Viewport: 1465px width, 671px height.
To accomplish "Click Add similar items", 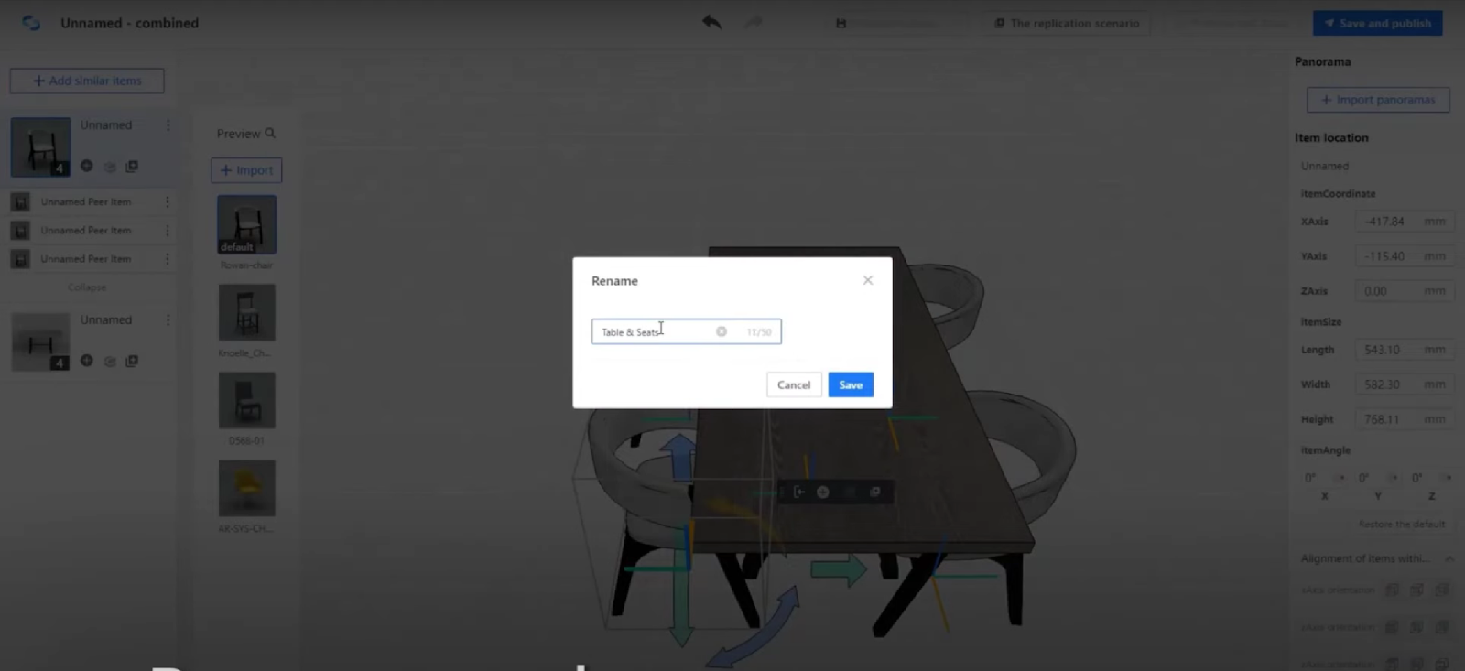I will (x=87, y=81).
